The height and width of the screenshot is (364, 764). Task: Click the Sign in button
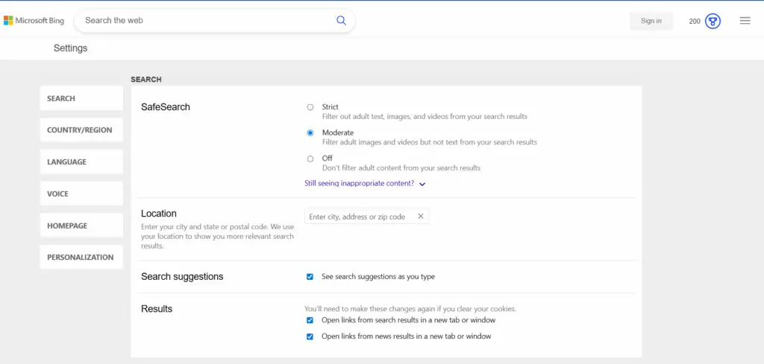[651, 21]
